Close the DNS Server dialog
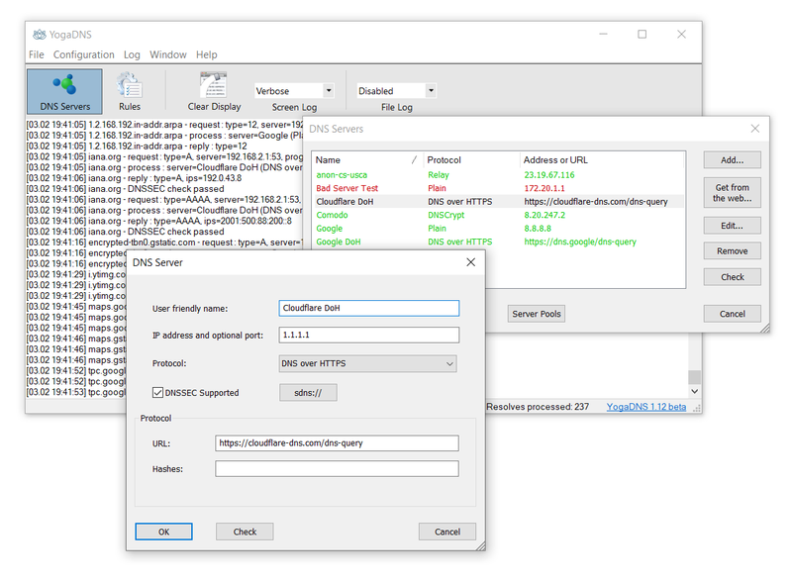This screenshot has height=583, width=792. point(470,262)
